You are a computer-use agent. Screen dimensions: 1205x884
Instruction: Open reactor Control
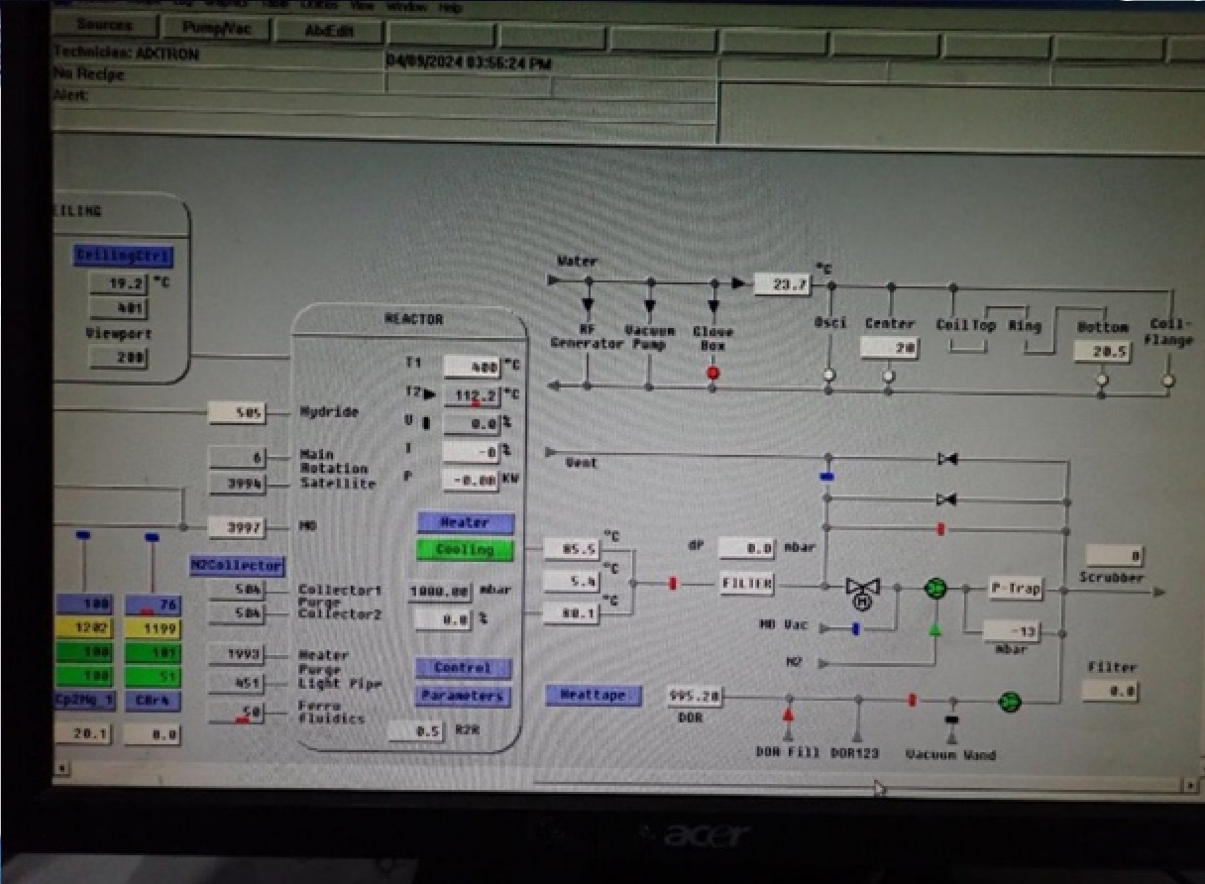463,668
